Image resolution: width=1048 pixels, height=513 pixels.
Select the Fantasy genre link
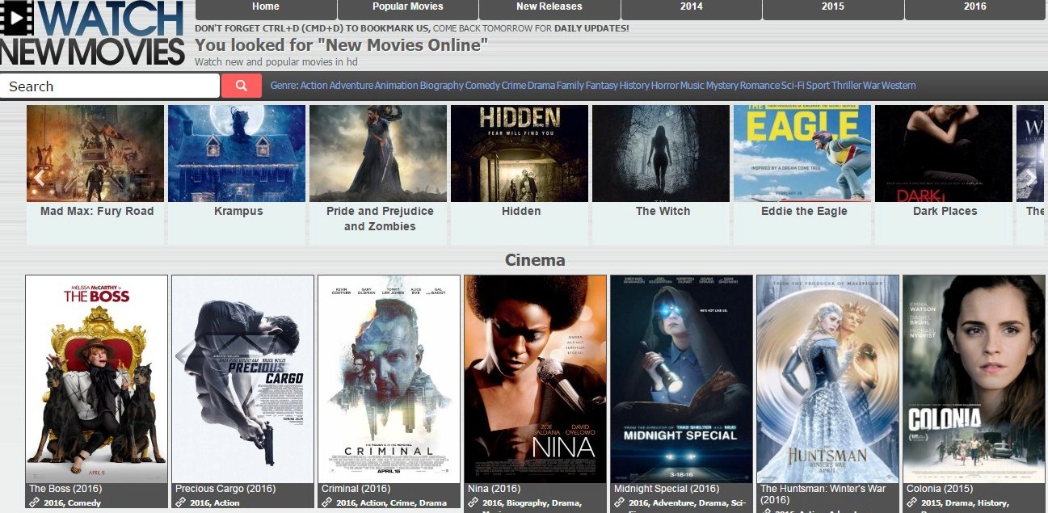pyautogui.click(x=601, y=86)
